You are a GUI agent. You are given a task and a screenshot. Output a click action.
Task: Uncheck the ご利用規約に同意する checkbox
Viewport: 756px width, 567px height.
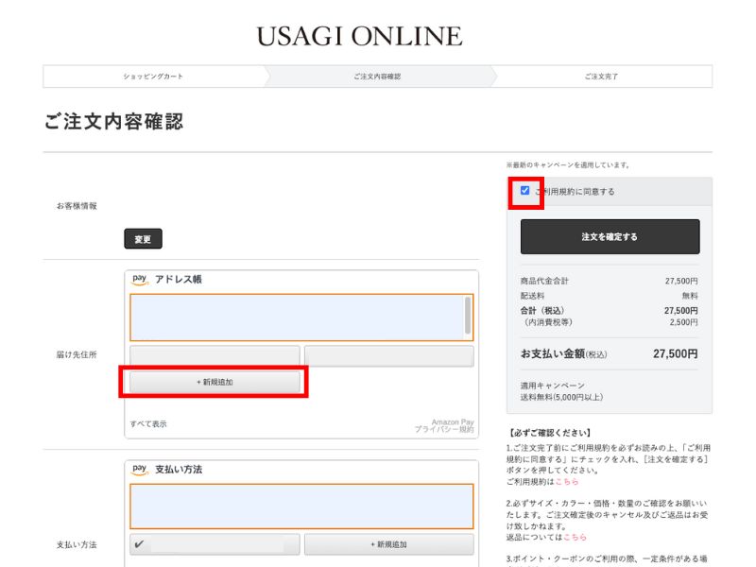[525, 191]
